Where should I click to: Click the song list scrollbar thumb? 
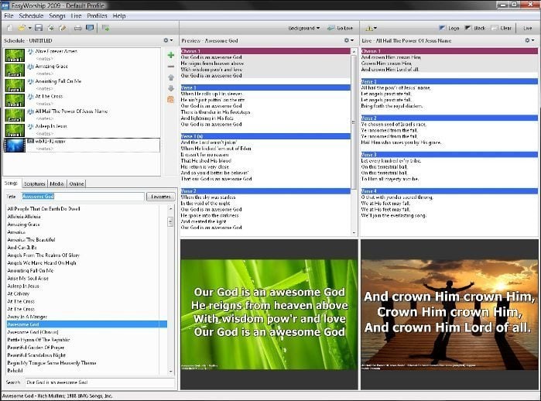tap(170, 221)
